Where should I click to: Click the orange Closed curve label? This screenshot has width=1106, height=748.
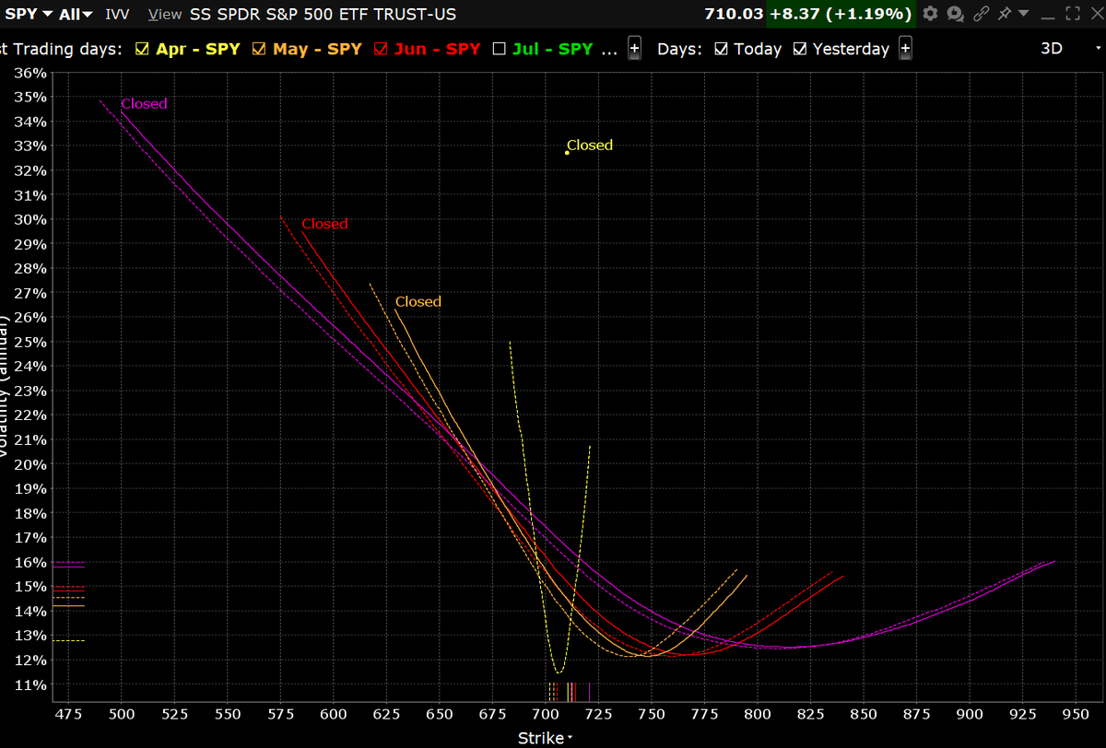click(x=418, y=301)
